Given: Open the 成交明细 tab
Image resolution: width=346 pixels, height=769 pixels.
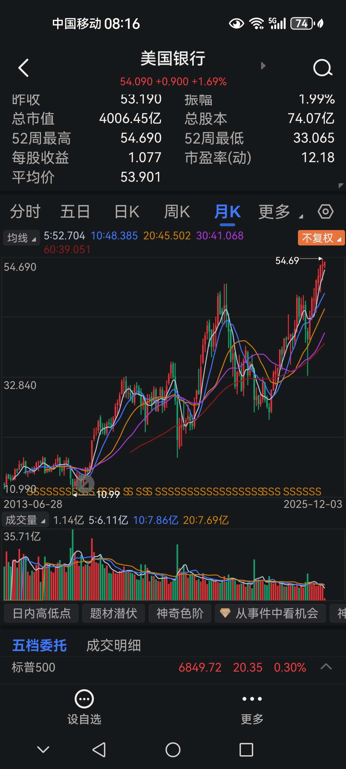Looking at the screenshot, I should tap(114, 645).
